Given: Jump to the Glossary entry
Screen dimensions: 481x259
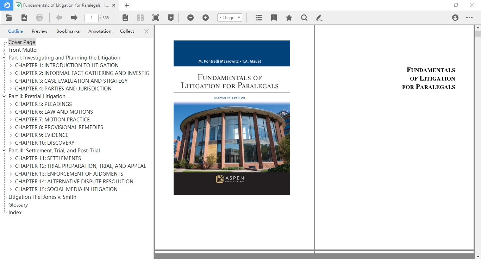Looking at the screenshot, I should tap(18, 205).
